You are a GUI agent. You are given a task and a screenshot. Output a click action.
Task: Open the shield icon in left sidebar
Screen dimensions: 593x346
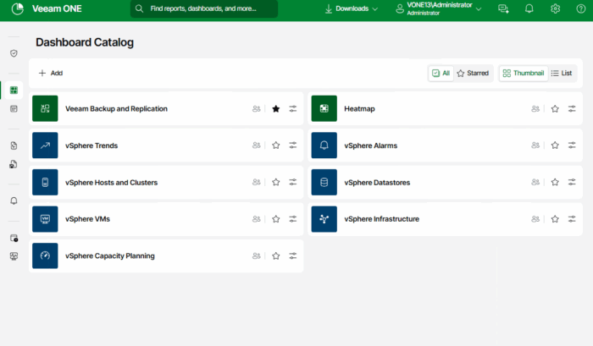14,53
